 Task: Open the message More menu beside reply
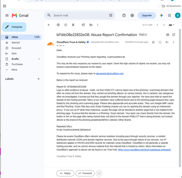tap(174, 42)
